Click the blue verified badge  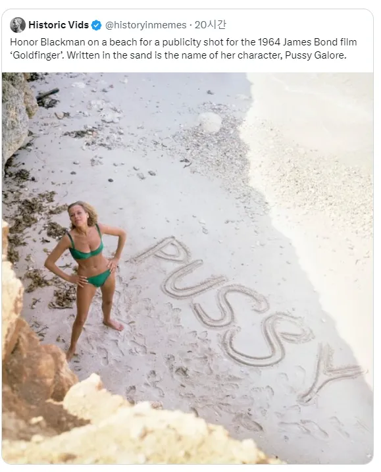[96, 25]
